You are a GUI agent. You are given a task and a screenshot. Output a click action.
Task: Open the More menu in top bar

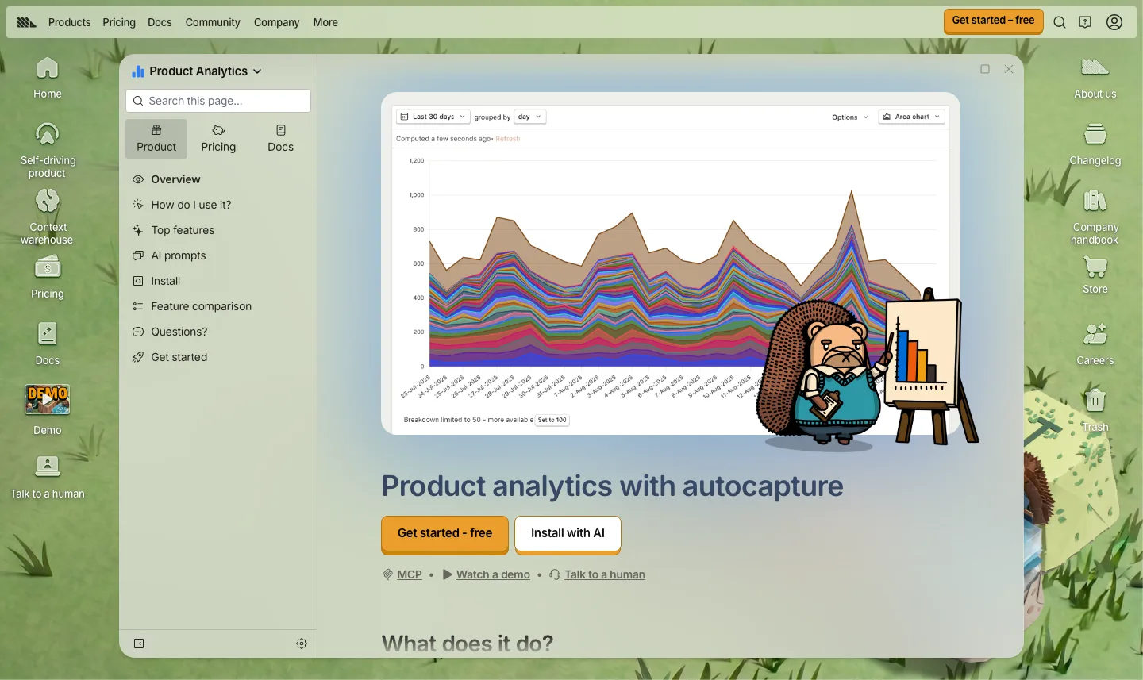pos(325,22)
